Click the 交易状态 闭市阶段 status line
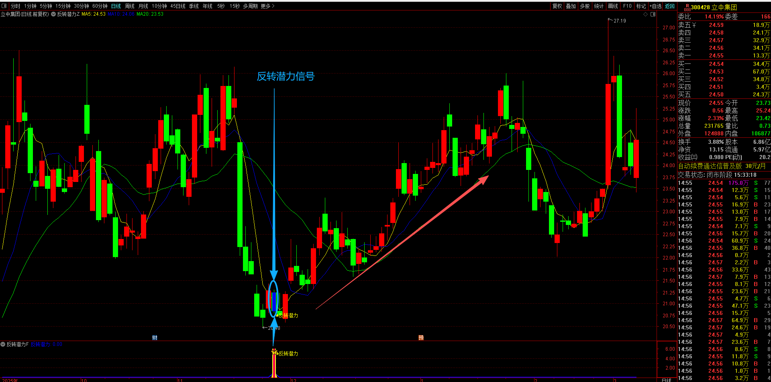 pos(717,175)
